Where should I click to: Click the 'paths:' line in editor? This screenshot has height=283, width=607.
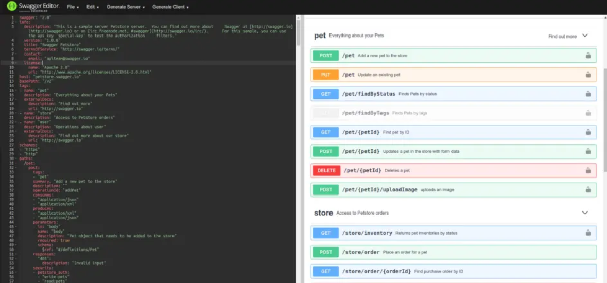tap(26, 158)
